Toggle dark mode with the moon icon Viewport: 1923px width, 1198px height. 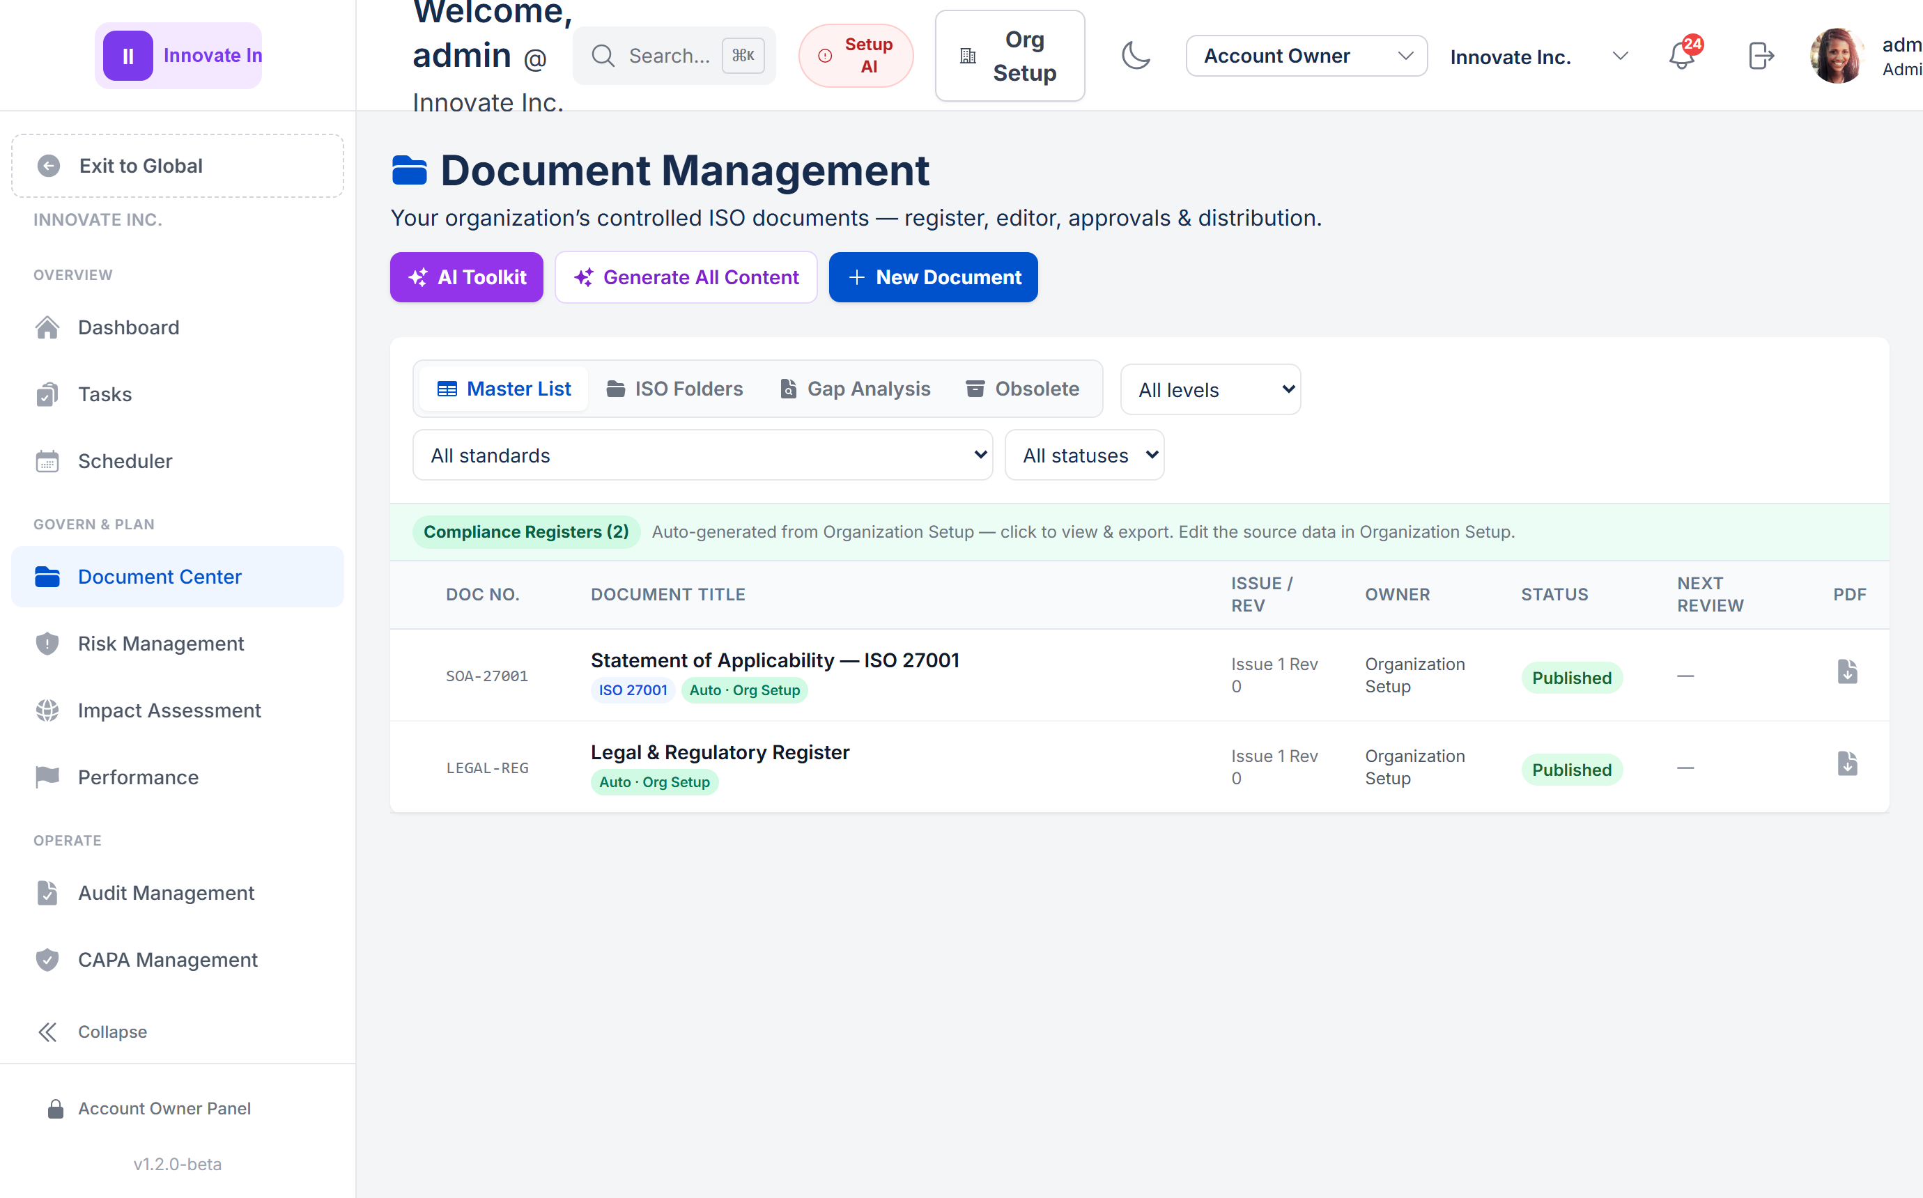pos(1136,56)
